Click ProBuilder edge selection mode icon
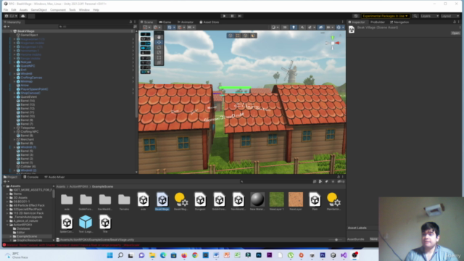 (x=245, y=36)
